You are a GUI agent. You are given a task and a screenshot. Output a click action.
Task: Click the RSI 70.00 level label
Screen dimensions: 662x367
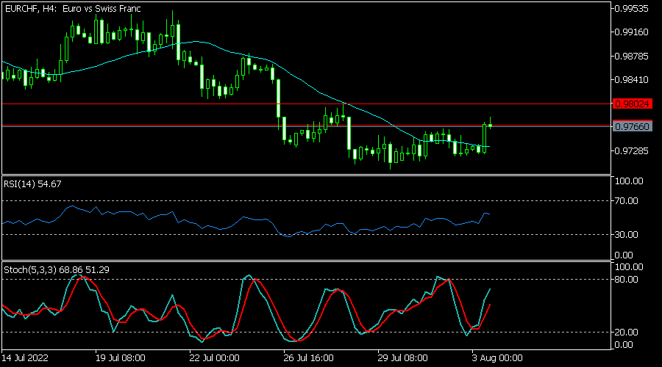coord(627,201)
